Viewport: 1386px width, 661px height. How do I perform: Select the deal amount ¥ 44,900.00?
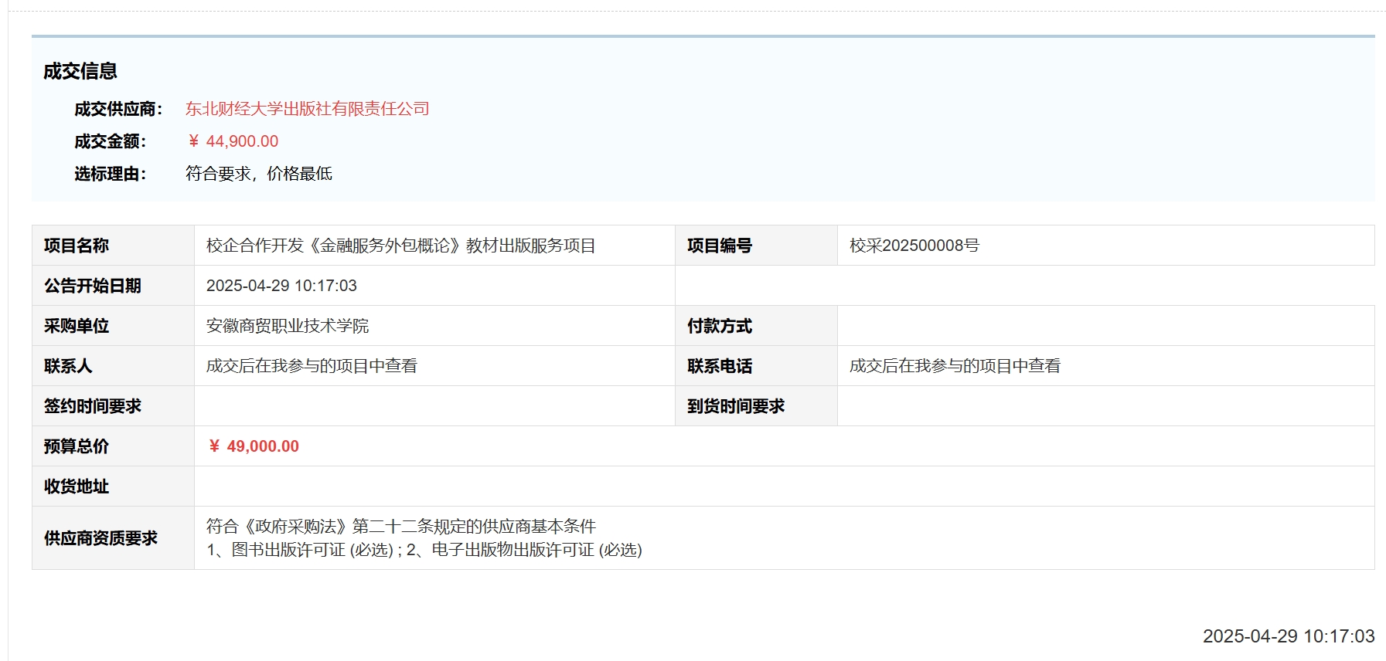233,141
